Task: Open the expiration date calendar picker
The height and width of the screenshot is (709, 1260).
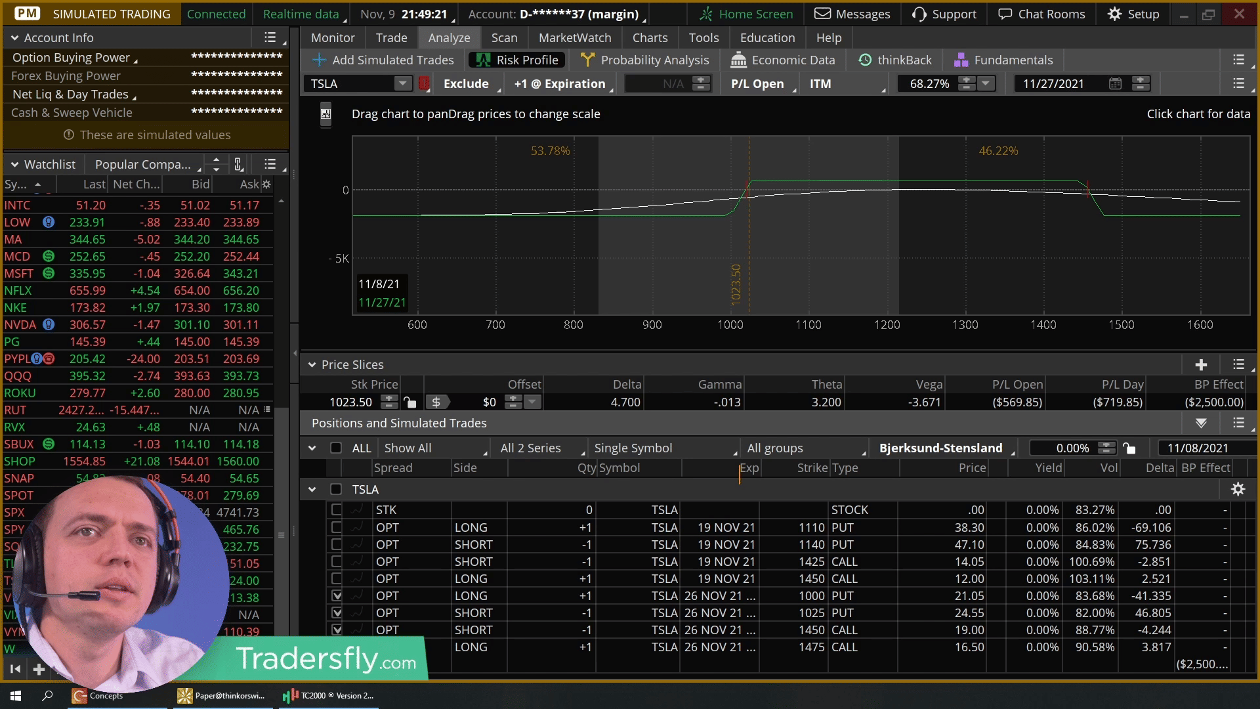Action: point(1115,83)
